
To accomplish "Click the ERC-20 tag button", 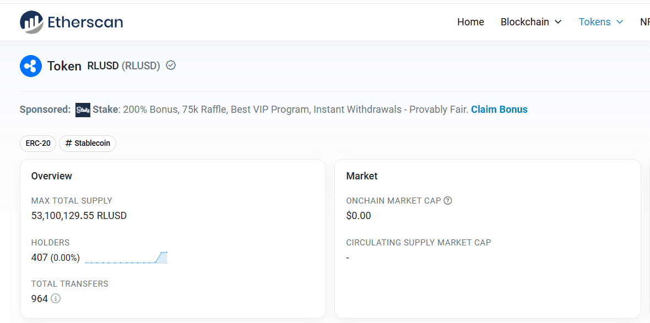I will coord(38,144).
